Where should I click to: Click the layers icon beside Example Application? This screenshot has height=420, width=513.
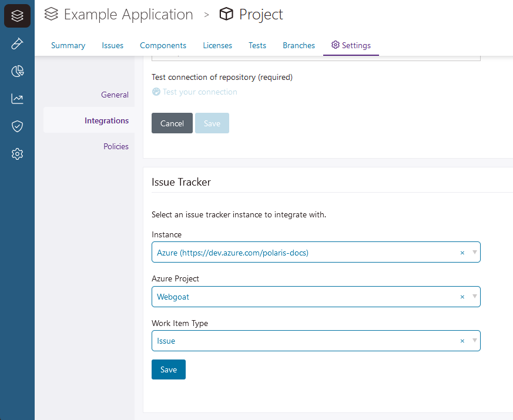point(52,14)
